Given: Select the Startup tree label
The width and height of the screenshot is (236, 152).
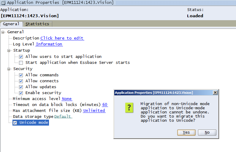Looking at the screenshot, I should (22, 50).
